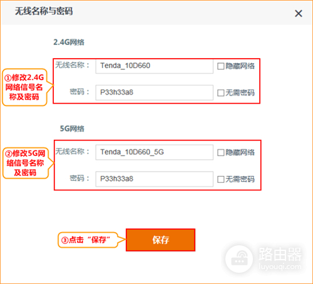
Task: Click the ③点击“保存” callout bubble
Action: [x=88, y=240]
